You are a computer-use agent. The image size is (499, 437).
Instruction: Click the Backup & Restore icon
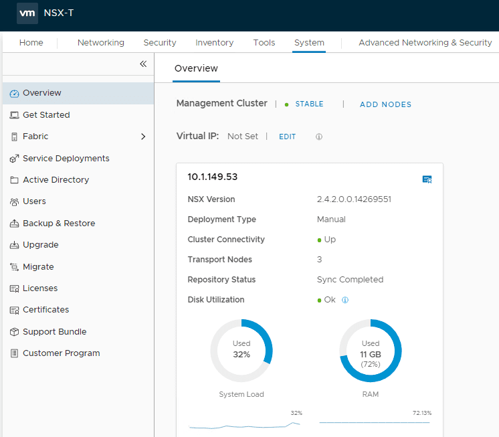15,224
